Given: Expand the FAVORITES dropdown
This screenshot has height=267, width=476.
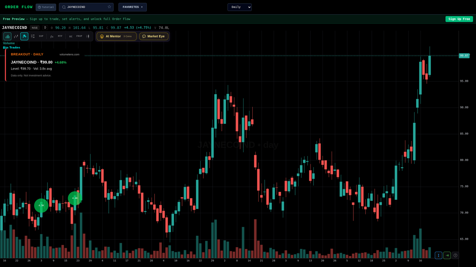Looking at the screenshot, I should tap(132, 7).
